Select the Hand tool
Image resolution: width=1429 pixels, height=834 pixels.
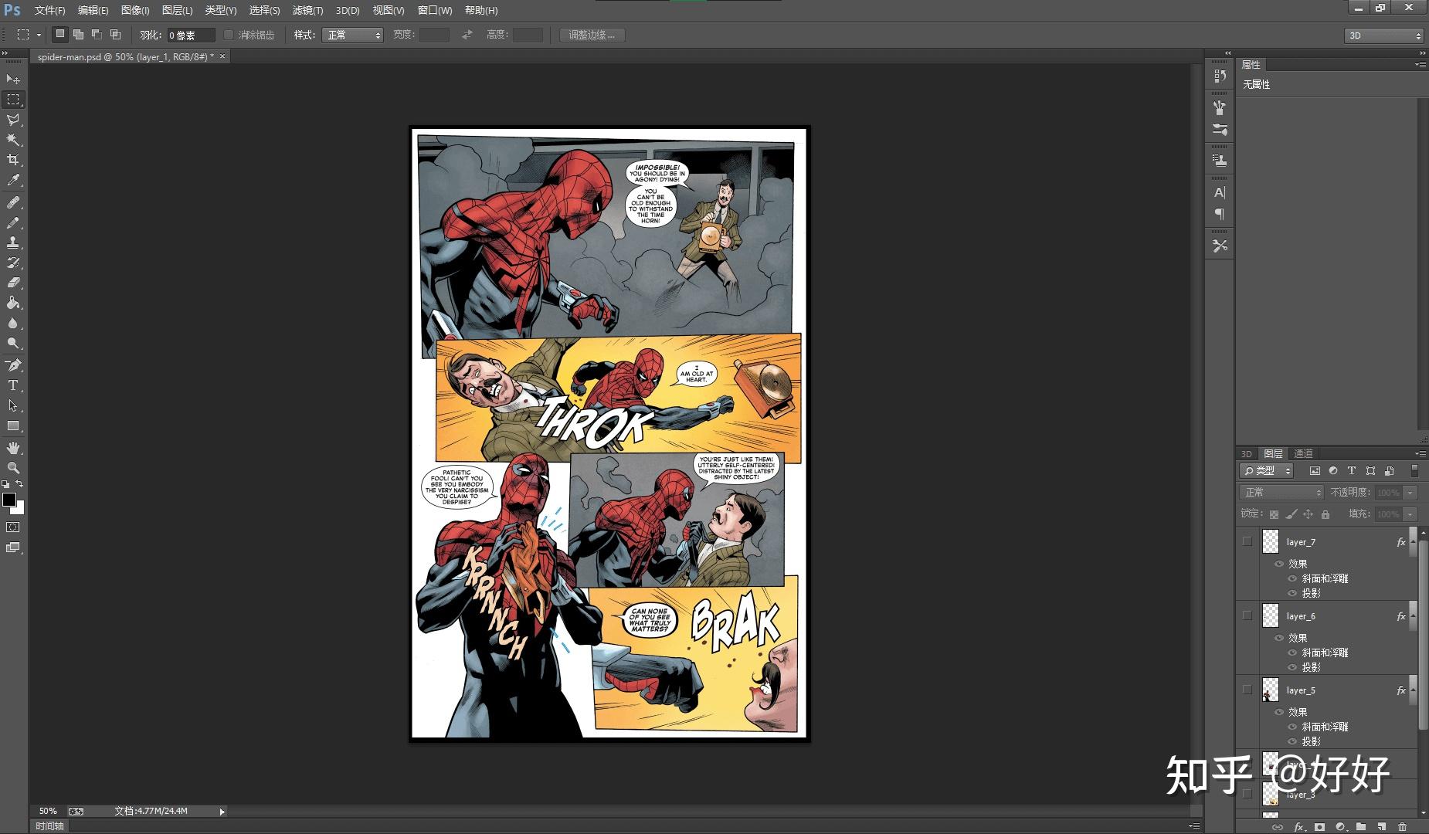click(13, 448)
